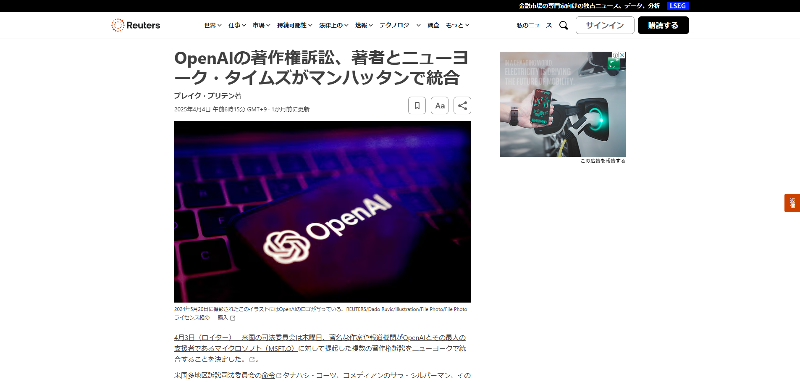Click the 購読する button
800x382 pixels.
pyautogui.click(x=664, y=25)
